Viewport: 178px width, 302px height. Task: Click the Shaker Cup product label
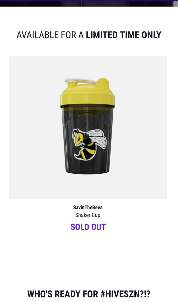coord(88,215)
